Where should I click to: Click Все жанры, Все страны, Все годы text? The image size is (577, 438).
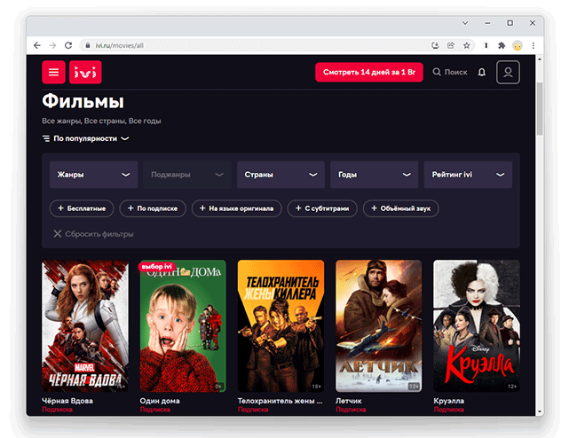[101, 121]
